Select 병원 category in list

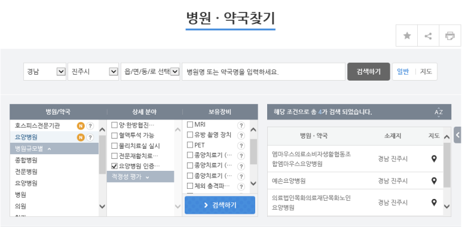click(21, 195)
